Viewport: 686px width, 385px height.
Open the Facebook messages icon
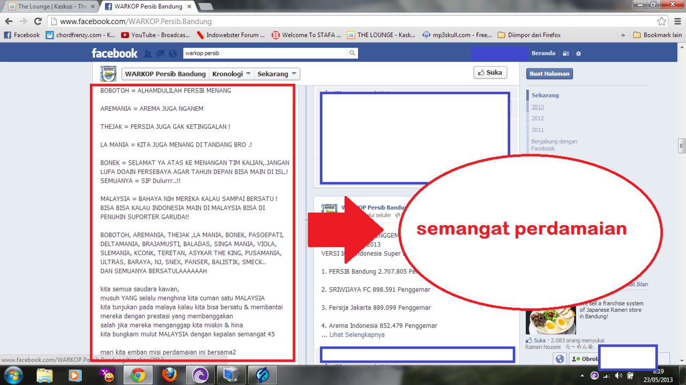[x=160, y=53]
